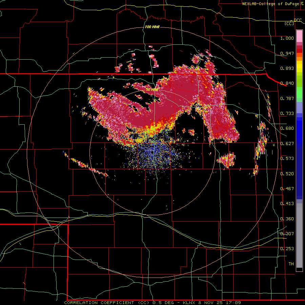Click the 0.5 DEG elevation text
Image resolution: width=305 pixels, height=305 pixels.
tap(163, 303)
